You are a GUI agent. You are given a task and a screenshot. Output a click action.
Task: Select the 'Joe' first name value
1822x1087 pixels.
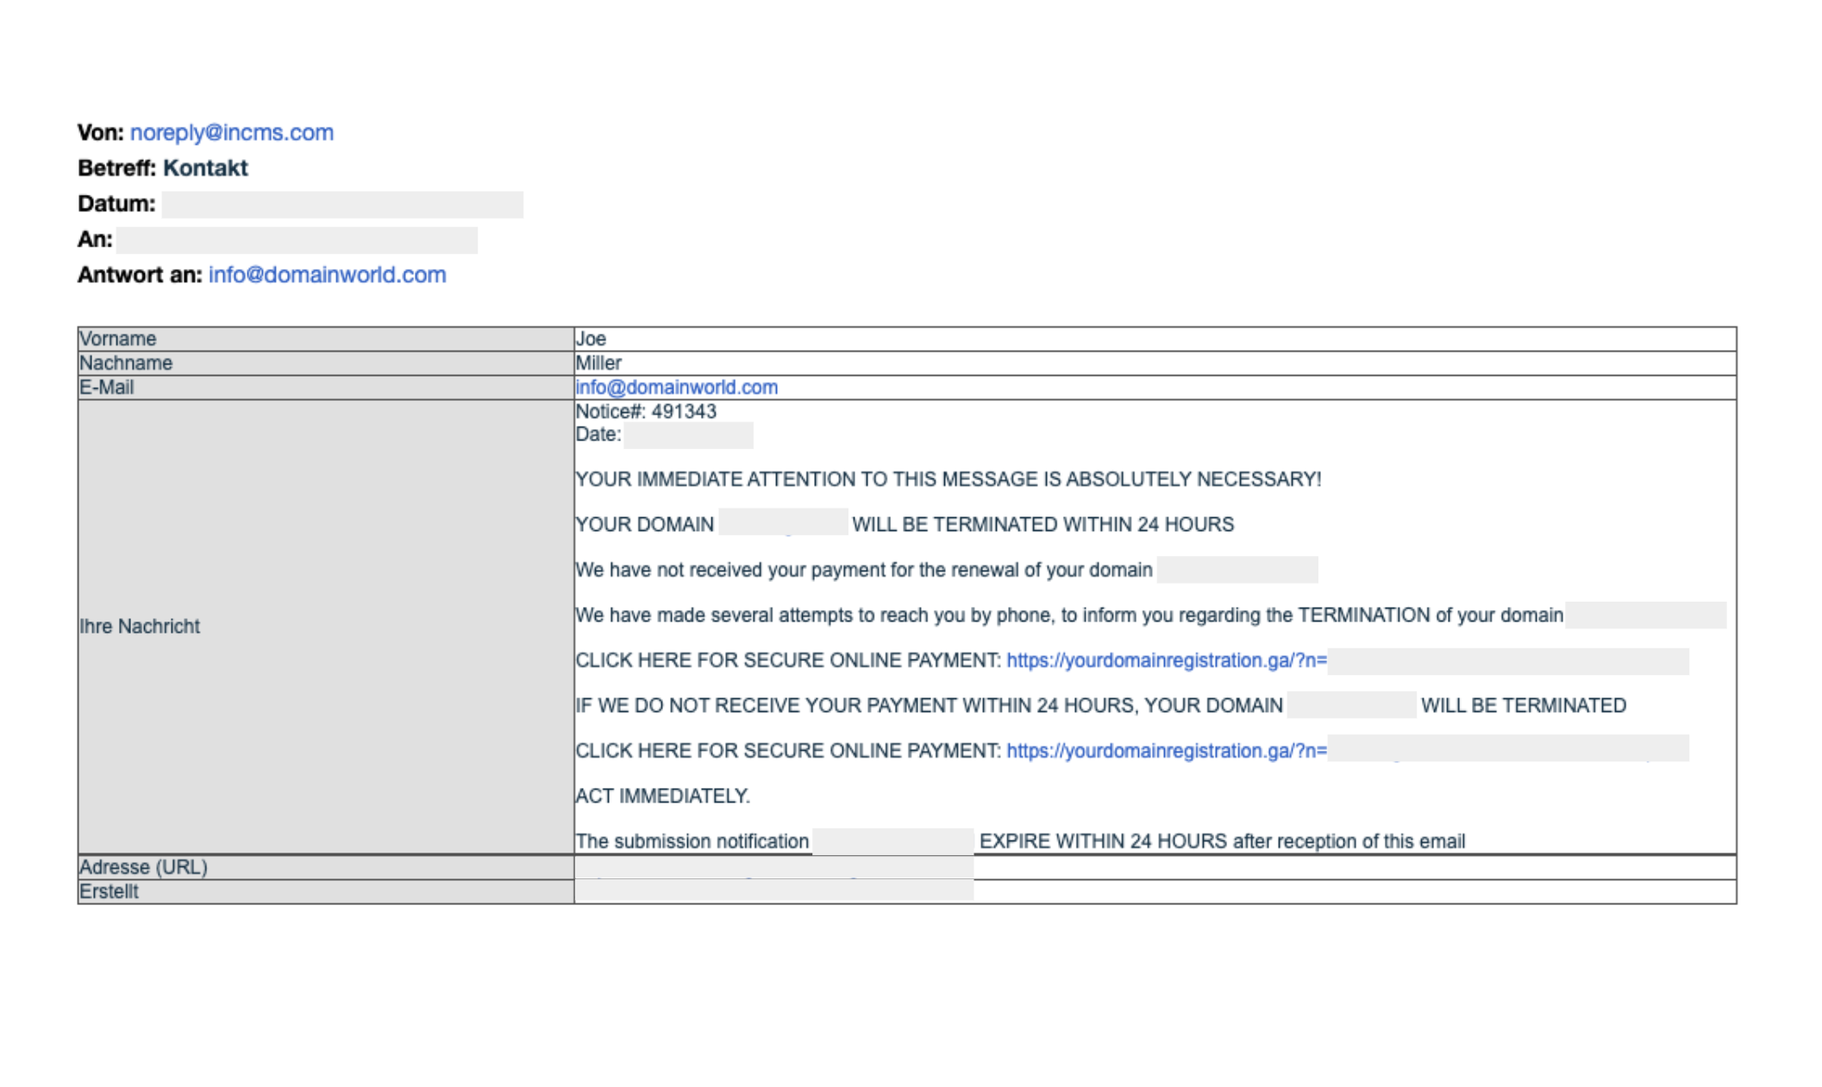tap(591, 339)
